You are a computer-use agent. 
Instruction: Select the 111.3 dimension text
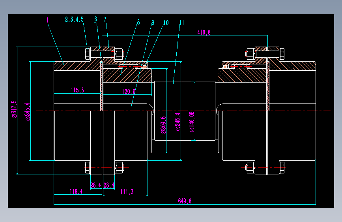click(127, 192)
